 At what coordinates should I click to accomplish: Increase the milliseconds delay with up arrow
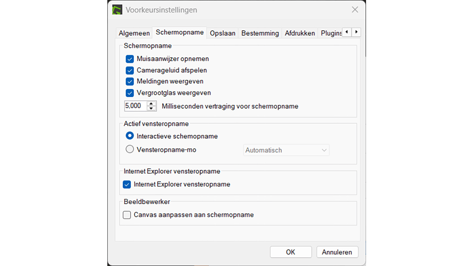point(151,104)
